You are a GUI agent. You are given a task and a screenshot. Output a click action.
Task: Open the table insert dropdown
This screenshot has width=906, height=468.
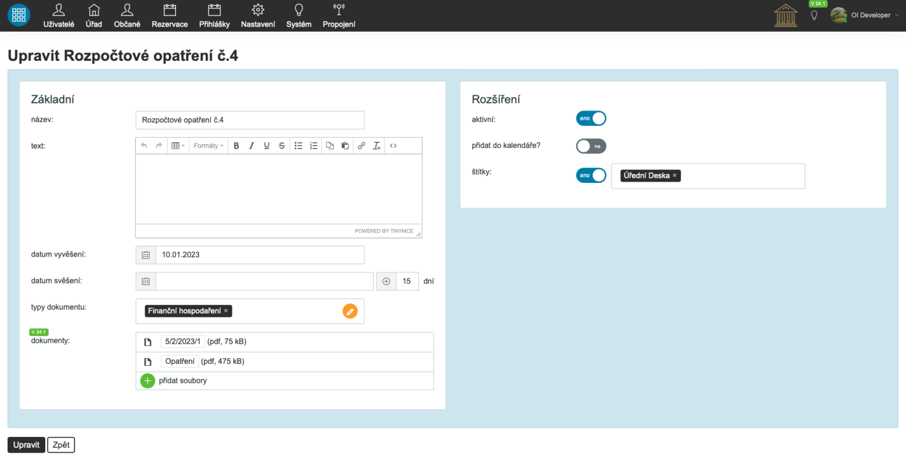[178, 145]
